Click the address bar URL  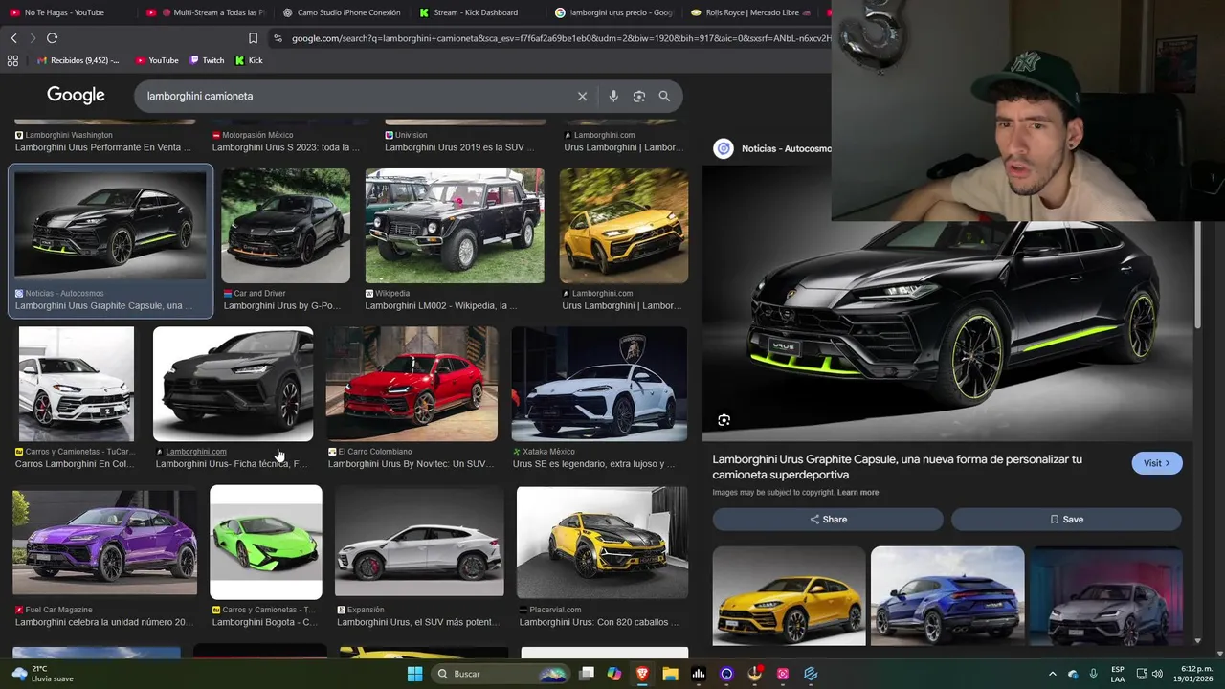(x=560, y=38)
